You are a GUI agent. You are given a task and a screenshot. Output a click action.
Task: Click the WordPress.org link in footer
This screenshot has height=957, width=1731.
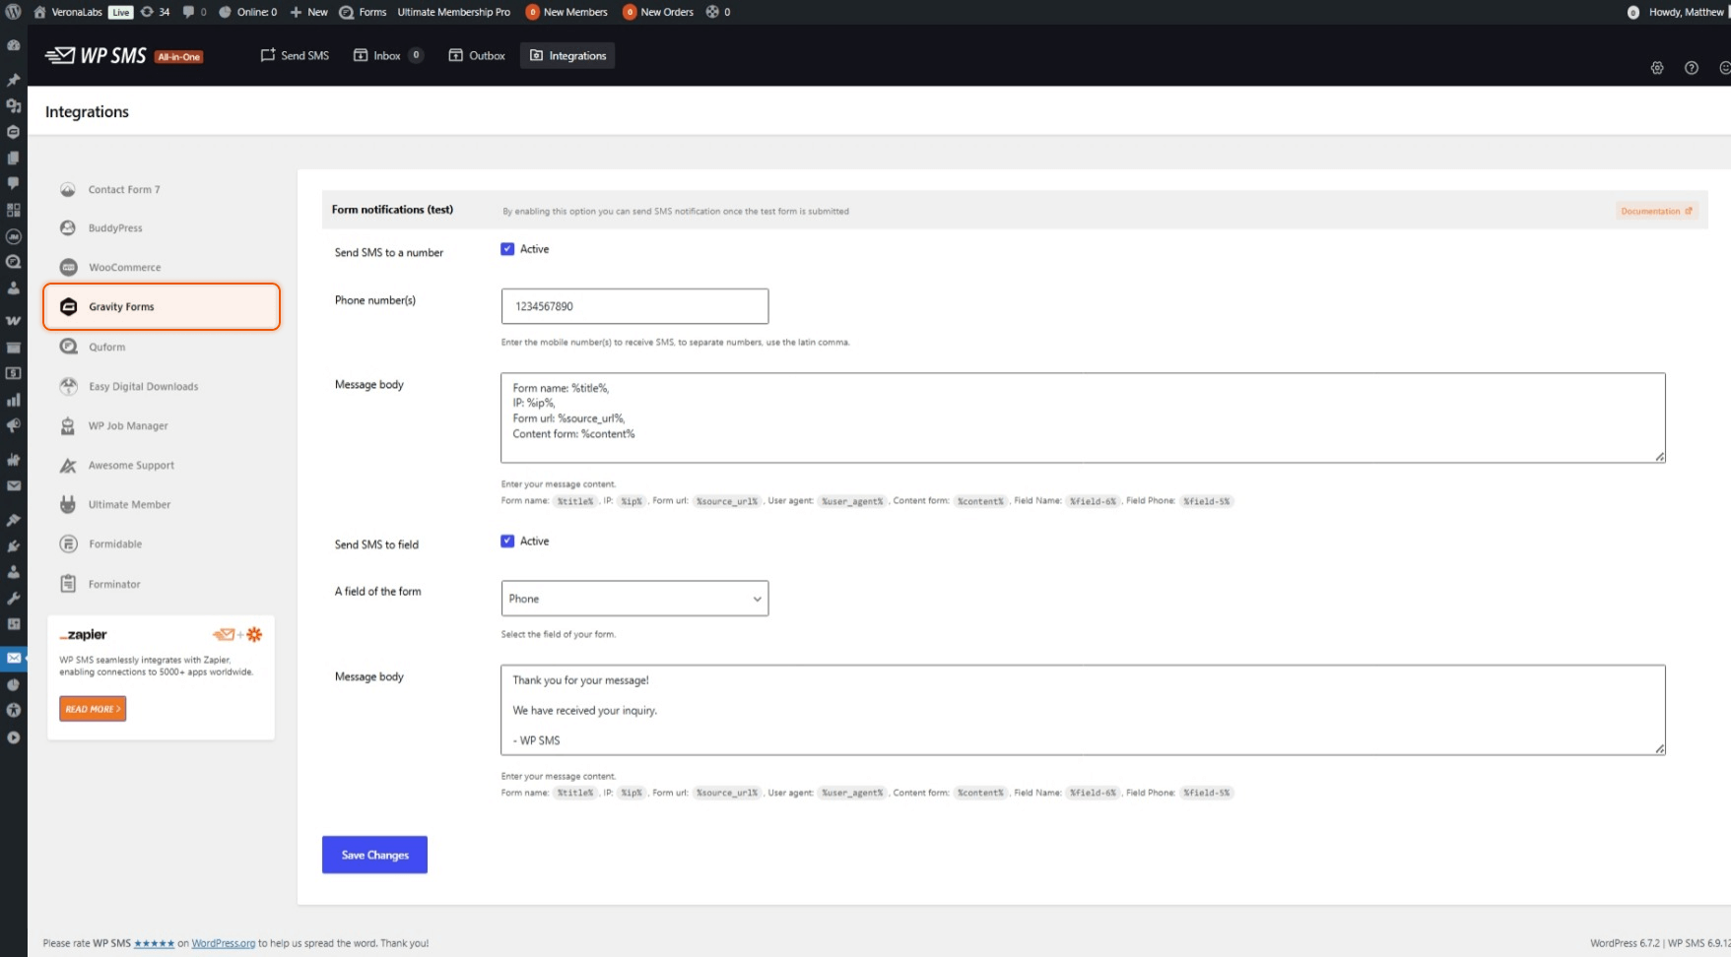click(223, 943)
